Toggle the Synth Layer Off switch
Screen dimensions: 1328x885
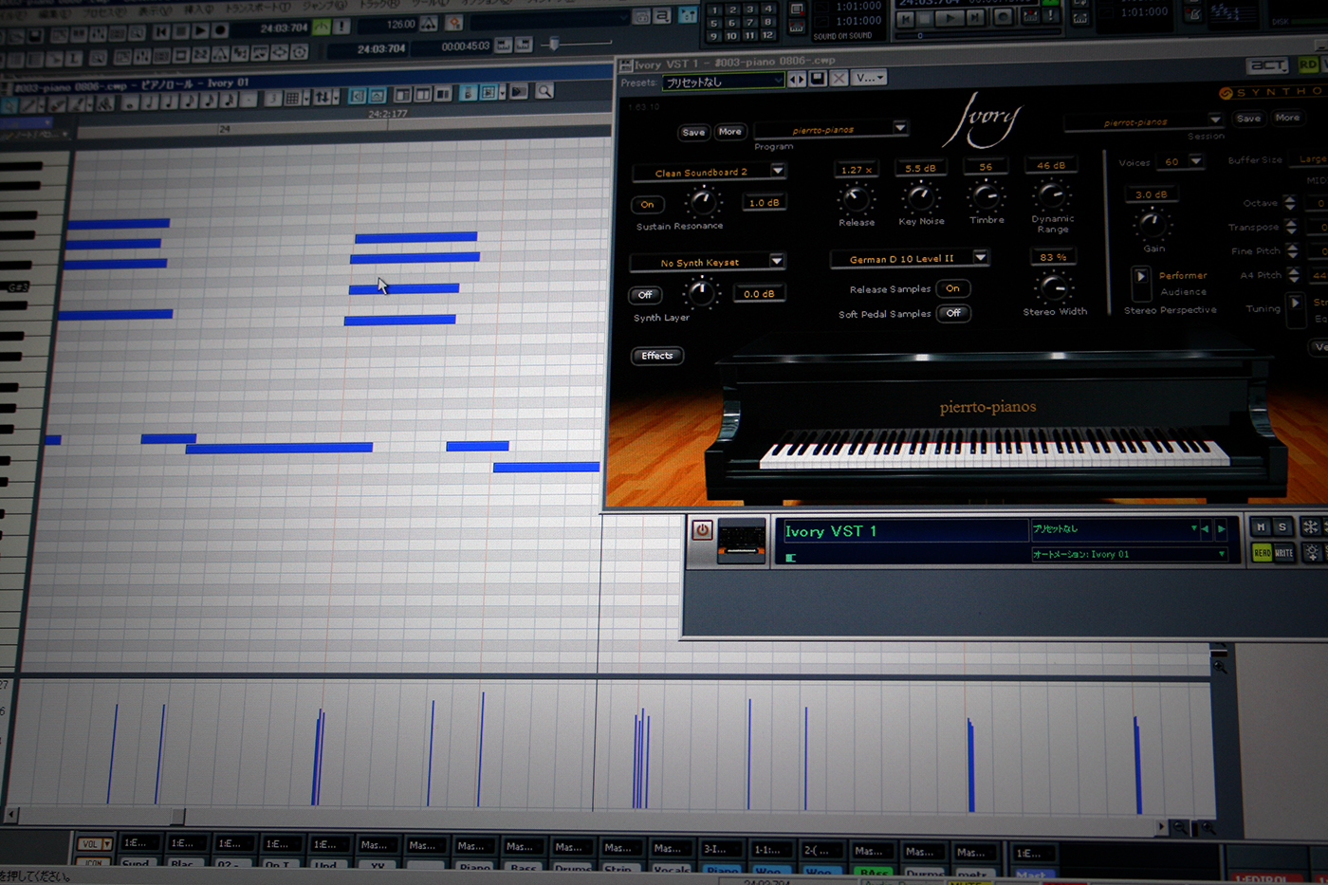pyautogui.click(x=645, y=295)
